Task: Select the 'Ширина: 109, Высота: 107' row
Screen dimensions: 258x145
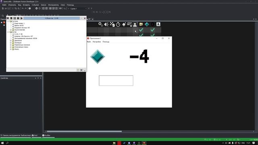Action: pyautogui.click(x=24, y=36)
